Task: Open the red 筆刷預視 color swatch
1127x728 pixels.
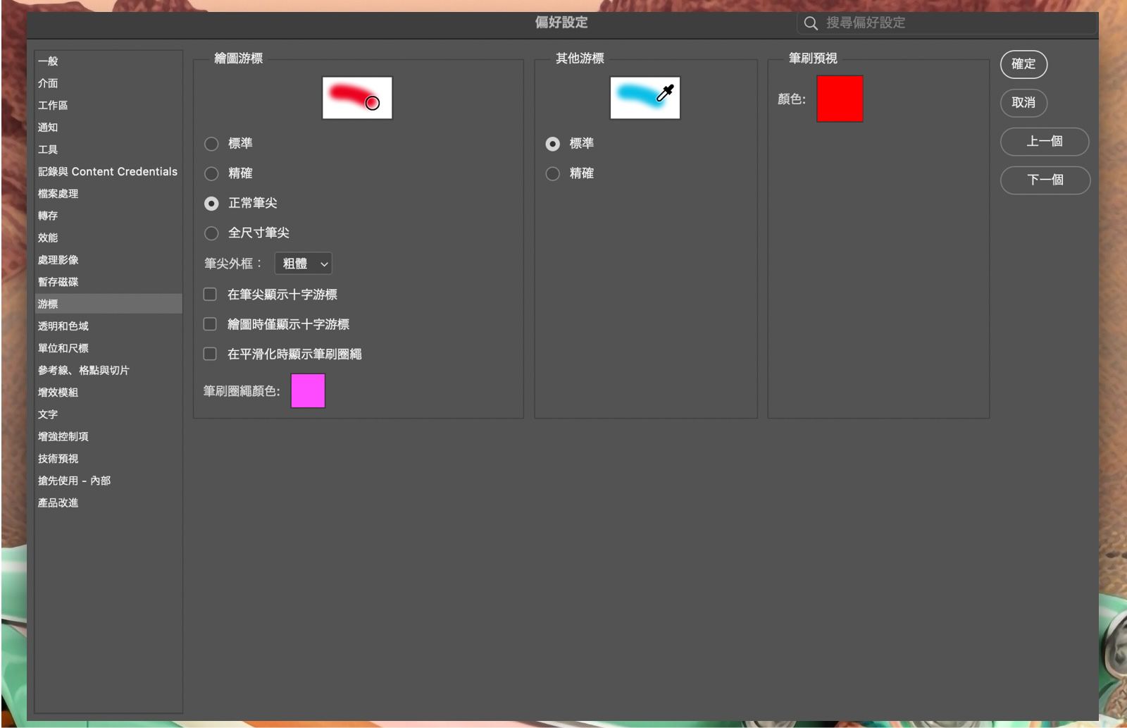Action: tap(840, 99)
